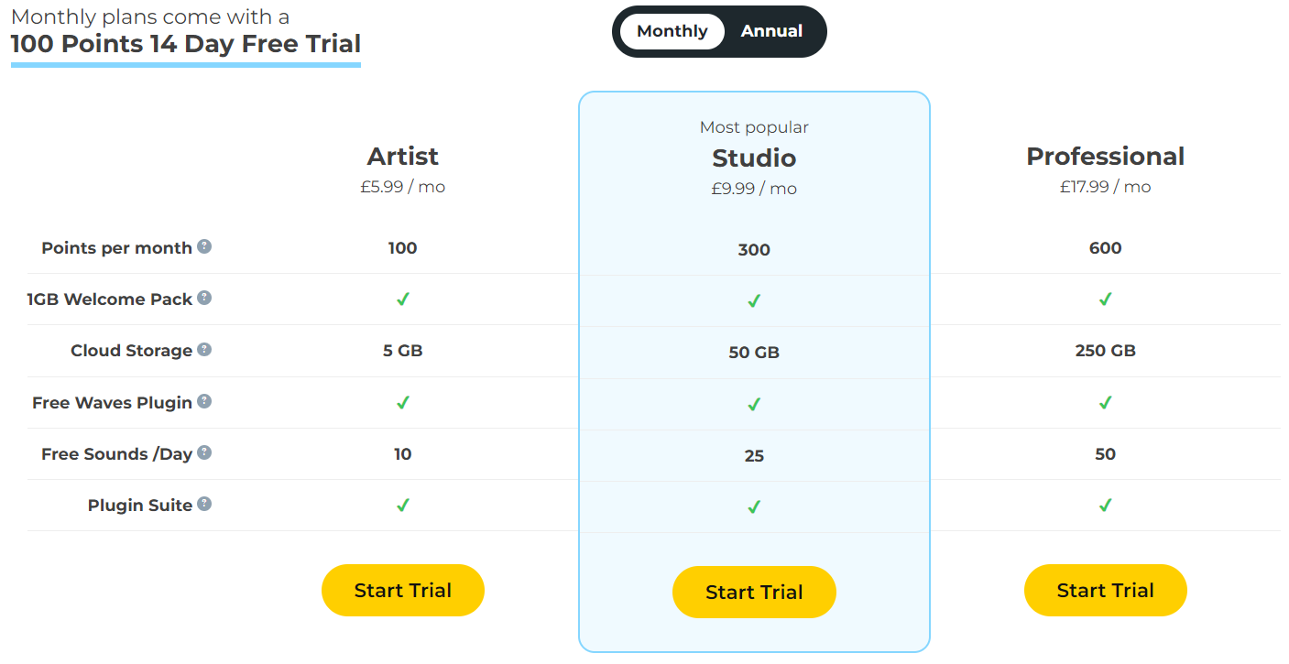The height and width of the screenshot is (664, 1289).
Task: Click the 100 Points 14 Day Free Trial headline
Action: [x=186, y=44]
